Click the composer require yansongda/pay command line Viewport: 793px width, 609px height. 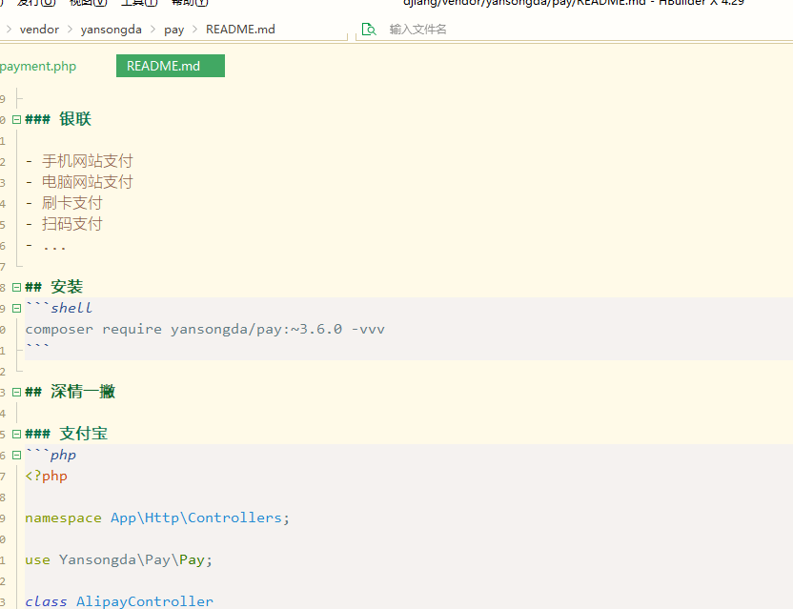click(x=205, y=330)
